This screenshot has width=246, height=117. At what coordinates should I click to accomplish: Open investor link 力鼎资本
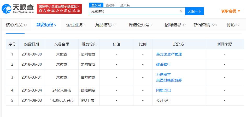(x=163, y=74)
